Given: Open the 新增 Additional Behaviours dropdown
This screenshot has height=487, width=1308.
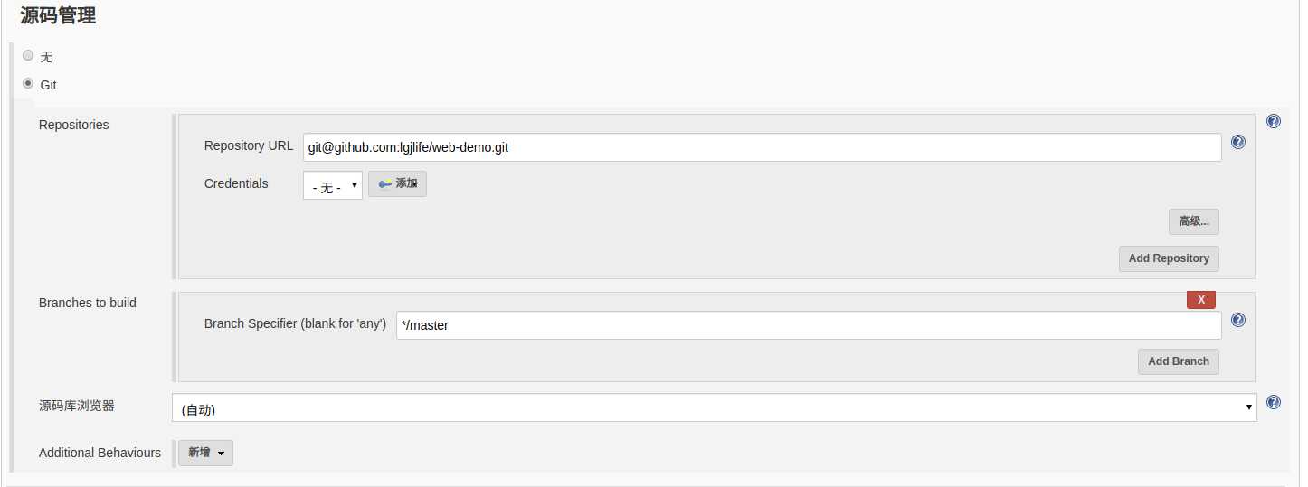Looking at the screenshot, I should 205,453.
